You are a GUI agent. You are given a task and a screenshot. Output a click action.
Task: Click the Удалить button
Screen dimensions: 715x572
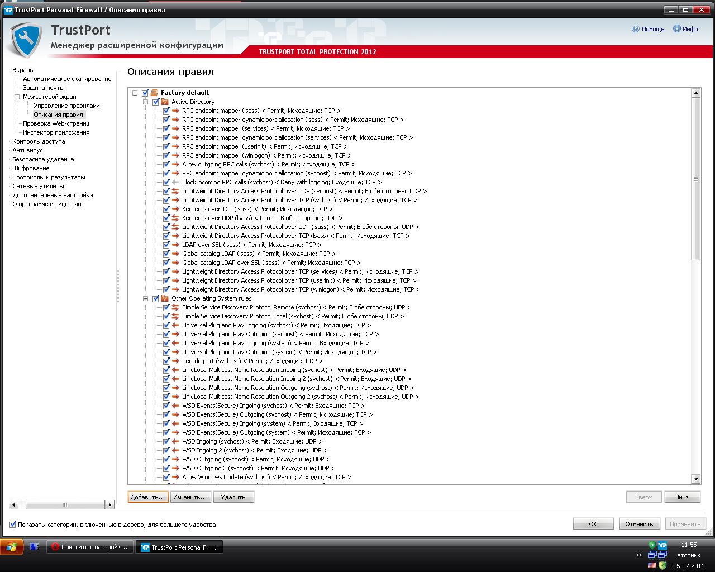[233, 497]
